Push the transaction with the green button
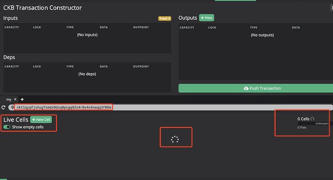333x180 pixels. point(256,88)
